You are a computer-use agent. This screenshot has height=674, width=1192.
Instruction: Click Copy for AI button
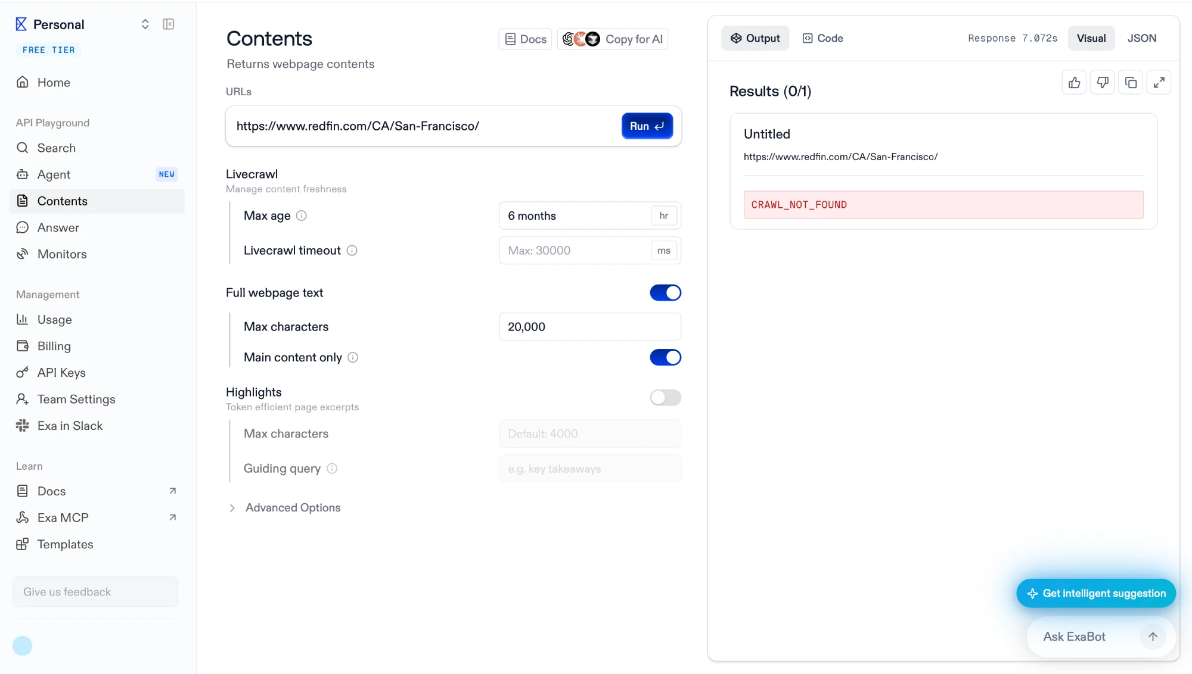pos(613,39)
